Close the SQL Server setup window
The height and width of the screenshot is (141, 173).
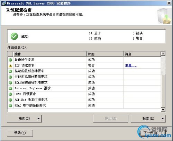pos(169,3)
